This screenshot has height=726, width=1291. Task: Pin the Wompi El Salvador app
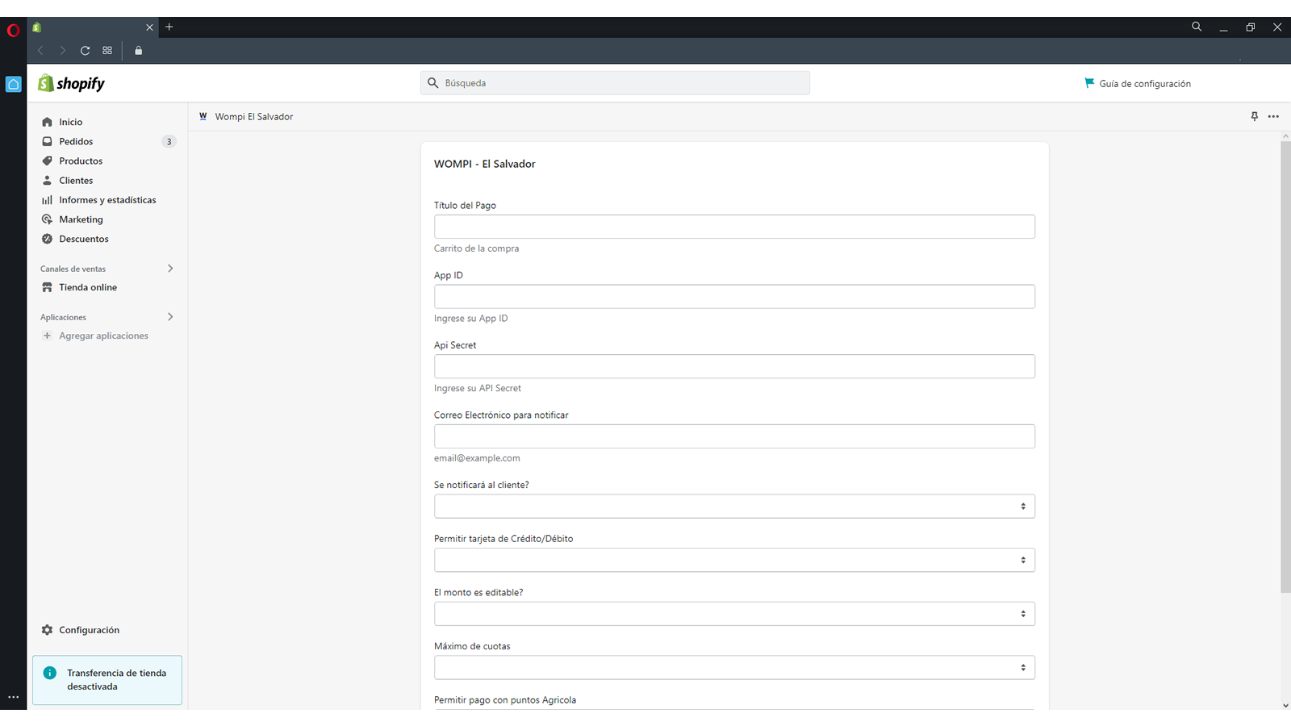point(1255,116)
